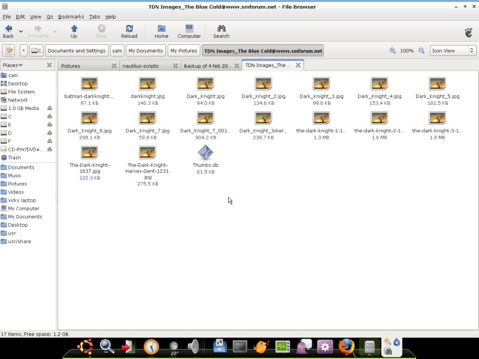
Task: Jump to the C drive path button
Action: (37, 51)
